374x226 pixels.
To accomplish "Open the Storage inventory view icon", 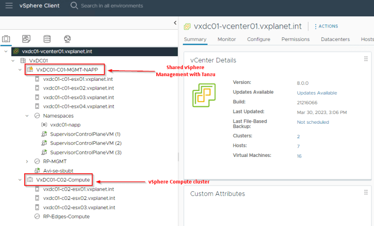I will (47, 39).
